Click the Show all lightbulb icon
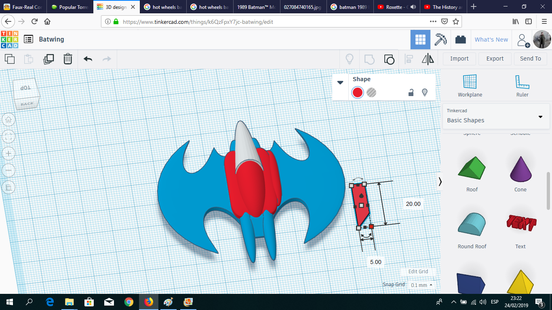 click(350, 59)
